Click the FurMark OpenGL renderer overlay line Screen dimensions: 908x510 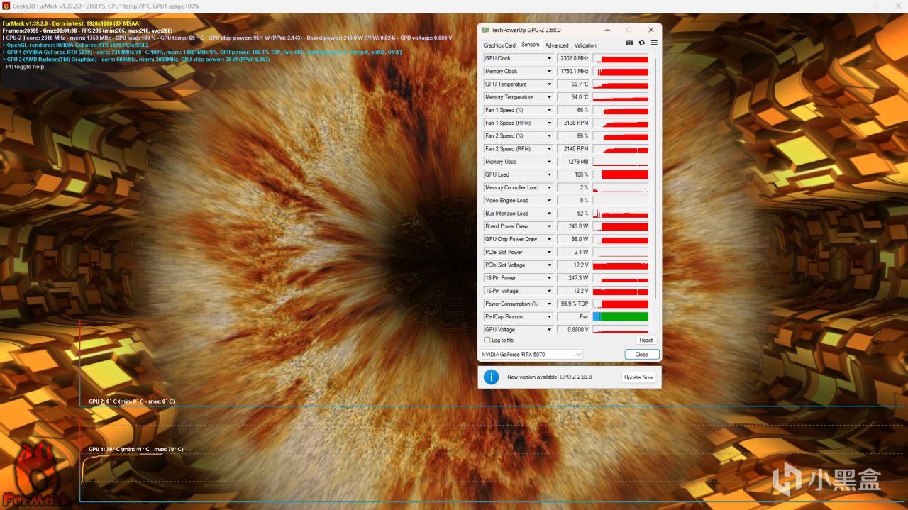76,45
